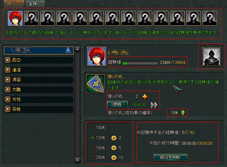Switch to the 宝探し tab
Image resolution: width=227 pixels, height=167 pixels.
point(35,3)
